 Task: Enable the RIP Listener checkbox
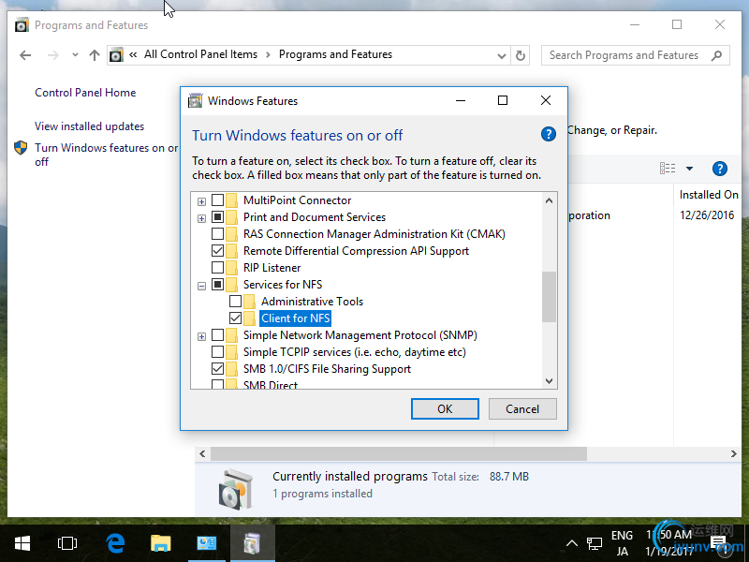click(x=217, y=267)
